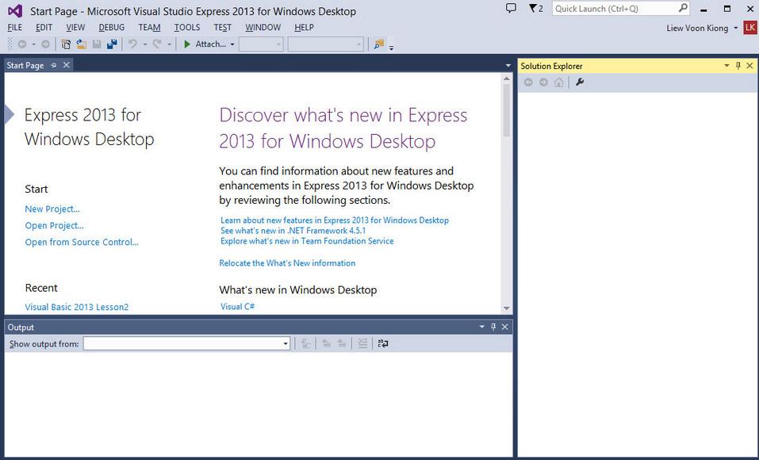This screenshot has width=759, height=460.
Task: Open the notifications flag icon
Action: [x=535, y=8]
